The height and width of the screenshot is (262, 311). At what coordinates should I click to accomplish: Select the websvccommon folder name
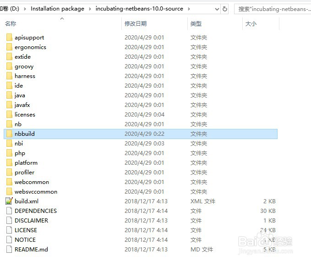point(36,192)
